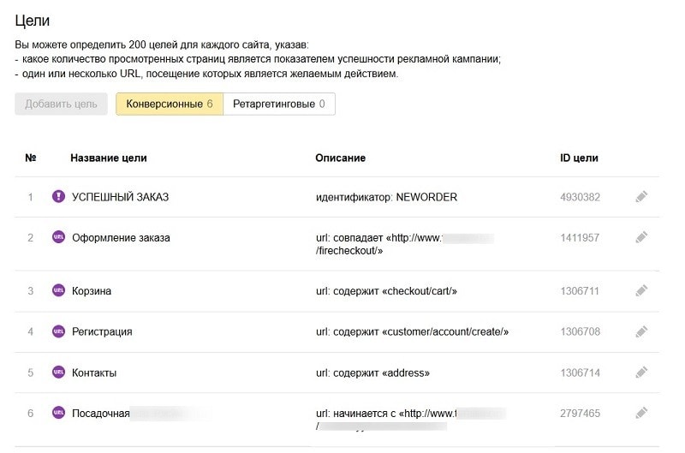Click the ID цели column header

[579, 158]
